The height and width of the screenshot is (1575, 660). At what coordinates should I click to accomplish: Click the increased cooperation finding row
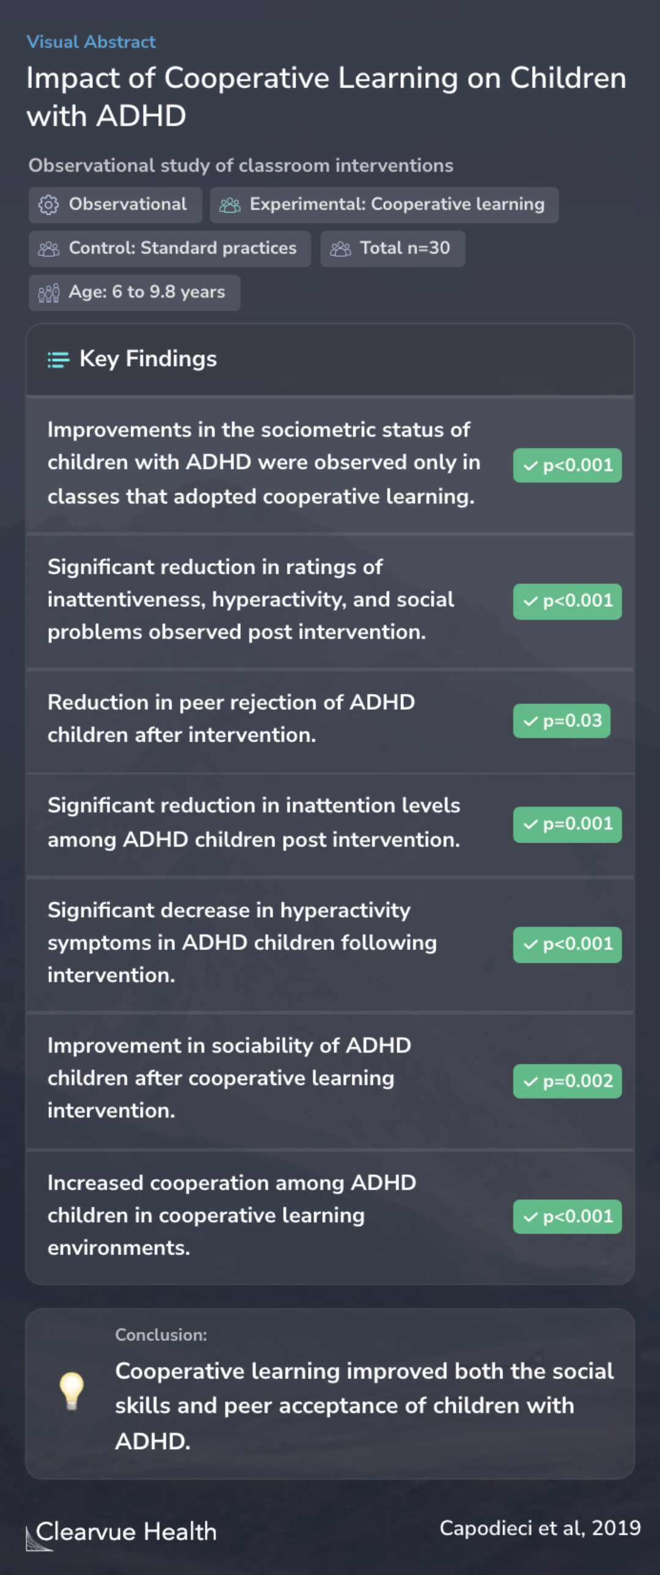(x=329, y=1216)
